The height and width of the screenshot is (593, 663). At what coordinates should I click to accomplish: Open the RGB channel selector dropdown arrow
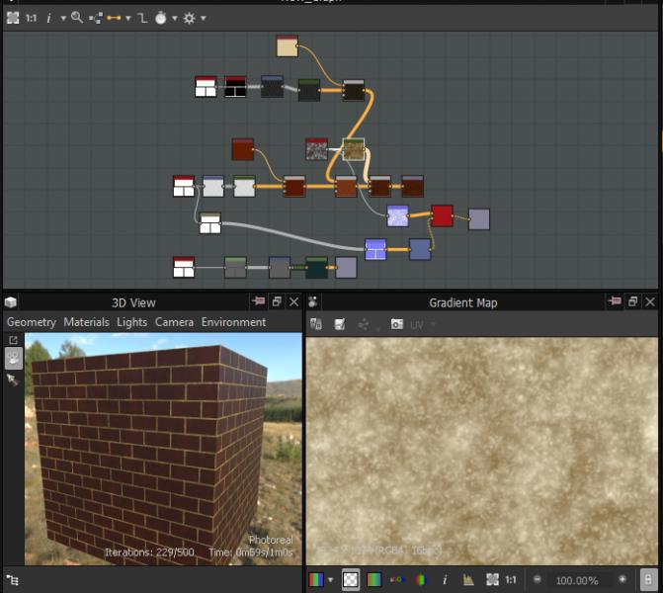(330, 580)
